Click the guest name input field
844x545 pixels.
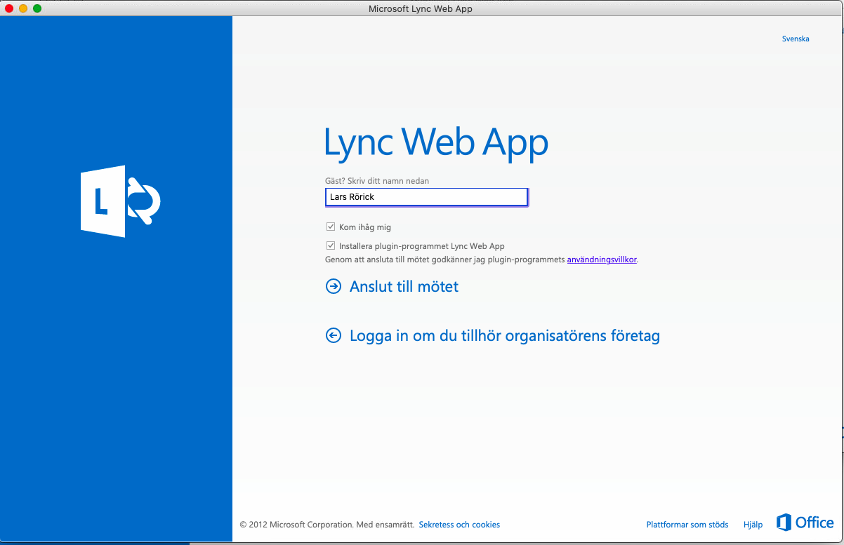[426, 197]
